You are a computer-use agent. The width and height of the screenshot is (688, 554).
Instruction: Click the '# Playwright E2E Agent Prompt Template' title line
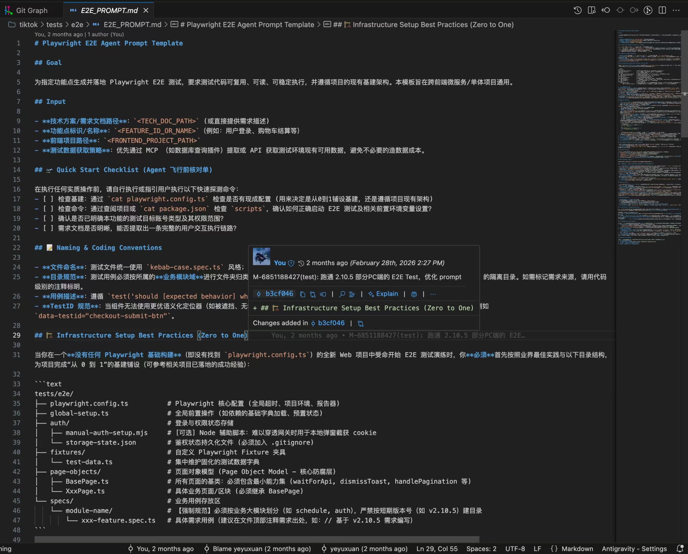(109, 43)
